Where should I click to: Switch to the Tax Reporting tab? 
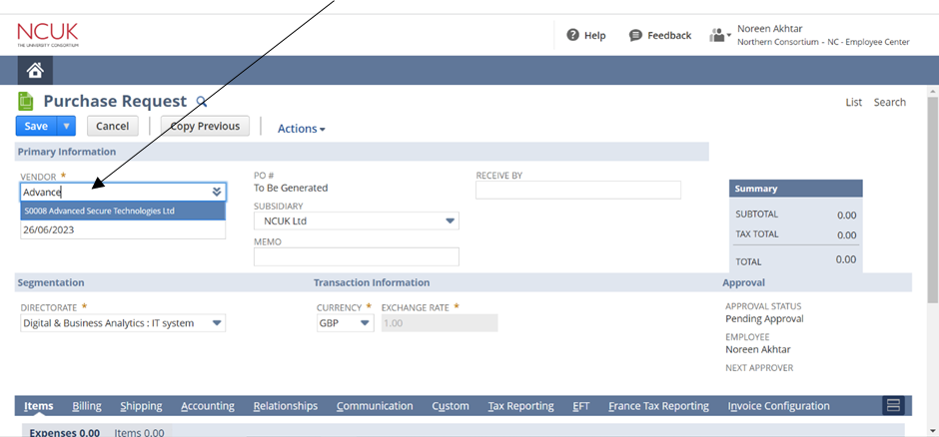(520, 406)
